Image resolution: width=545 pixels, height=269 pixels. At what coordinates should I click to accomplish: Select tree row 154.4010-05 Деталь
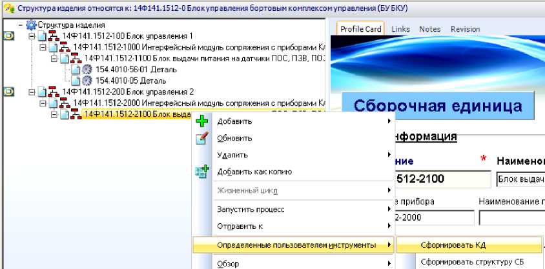pos(130,81)
